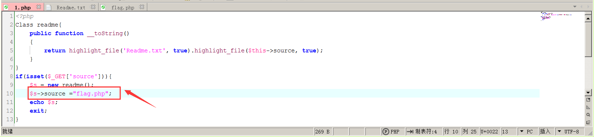Screen dimensions: 594x137
Task: Close the flag.php tab
Action: 142,7
